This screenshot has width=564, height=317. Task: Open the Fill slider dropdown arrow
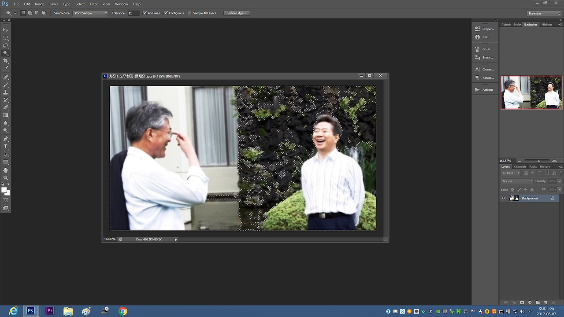pos(560,189)
